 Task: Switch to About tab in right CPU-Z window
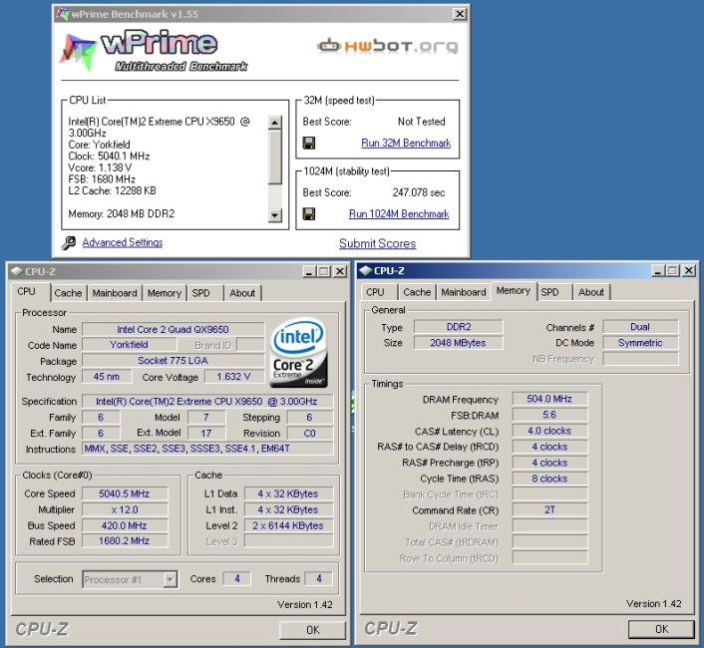pos(591,292)
